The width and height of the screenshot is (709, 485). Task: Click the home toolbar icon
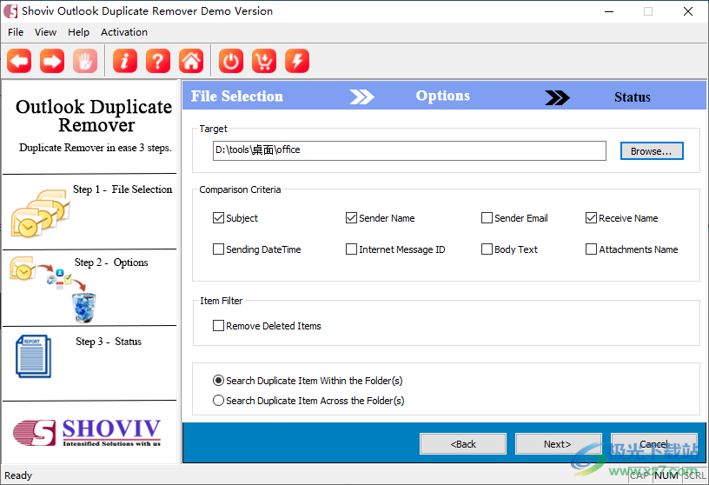pyautogui.click(x=191, y=61)
